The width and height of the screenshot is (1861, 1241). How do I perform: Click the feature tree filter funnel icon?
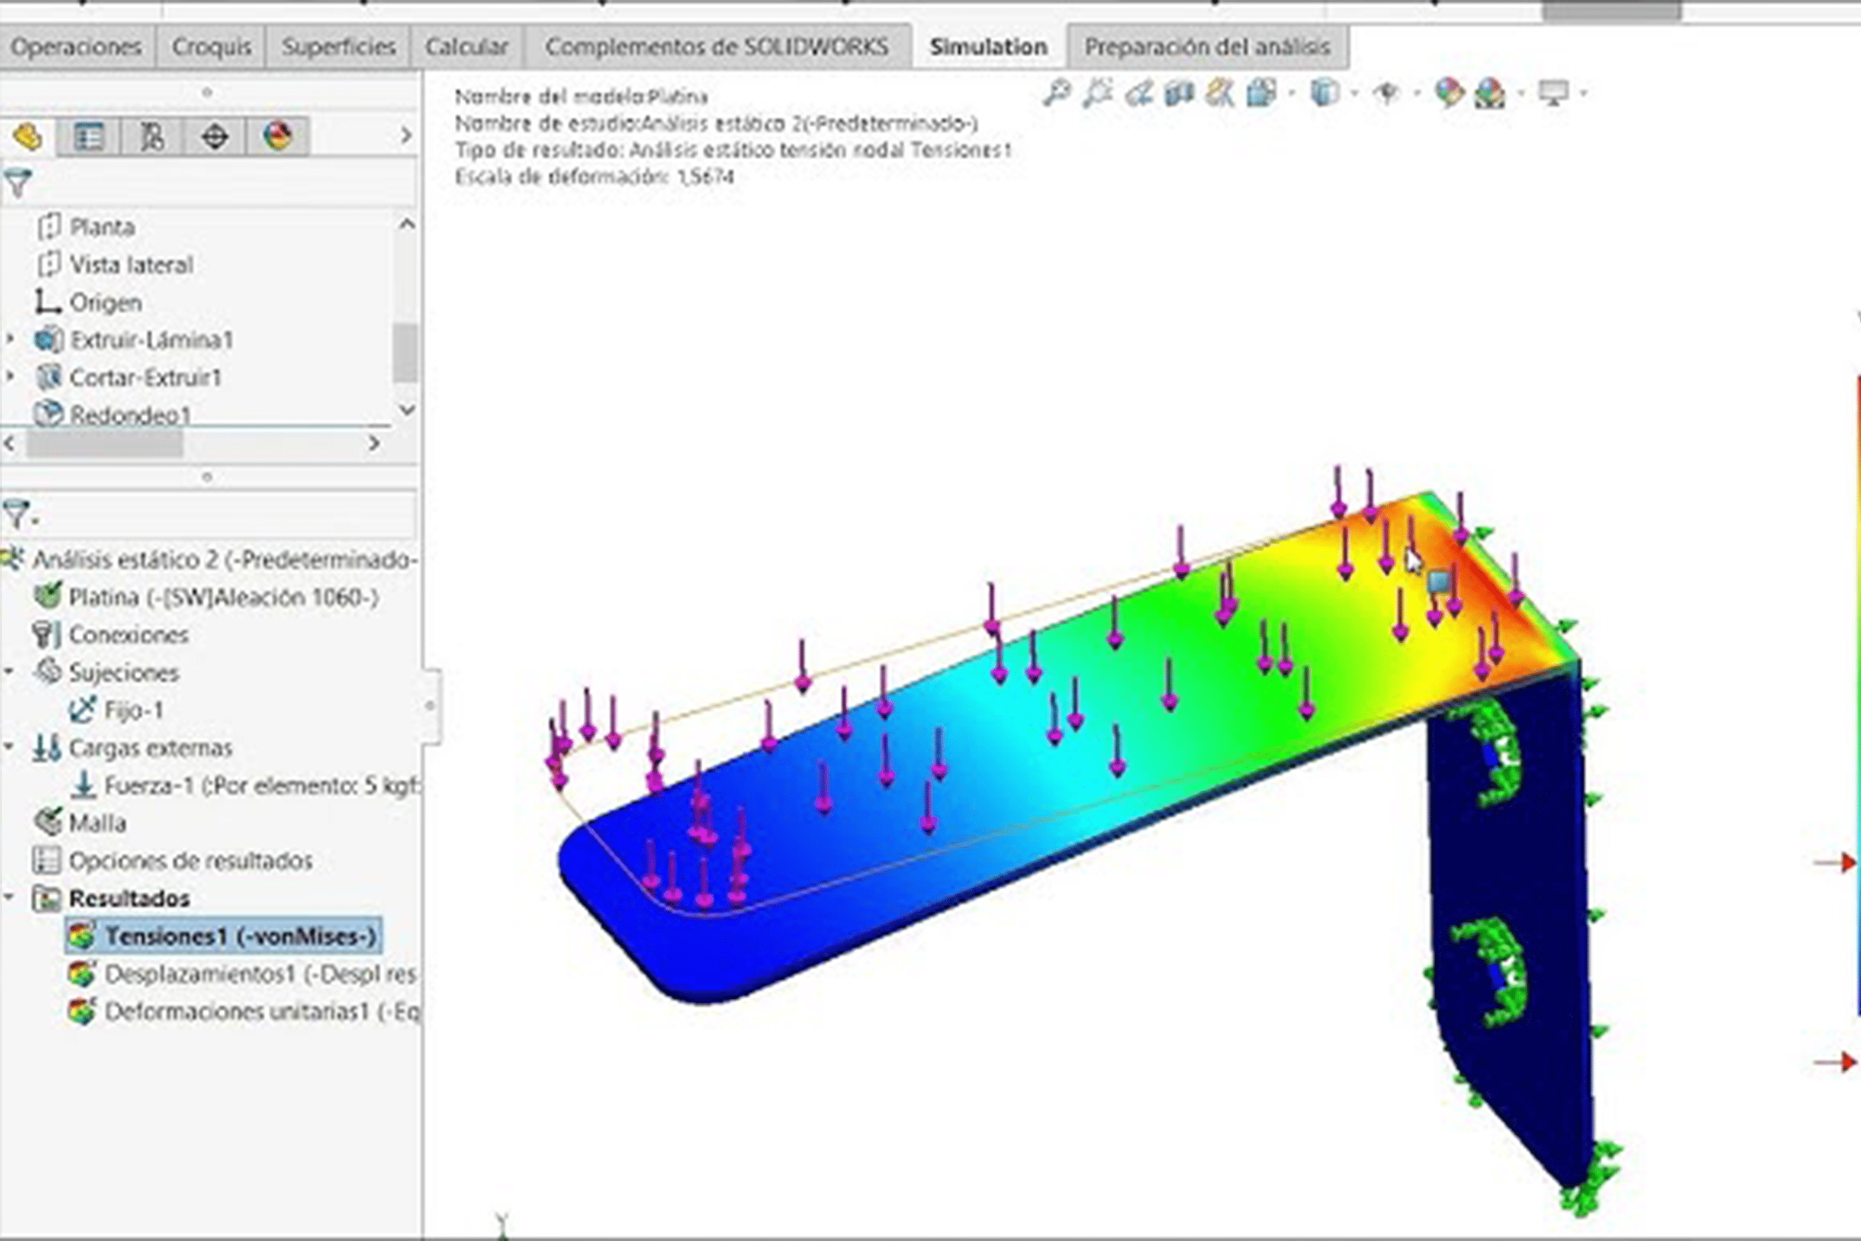coord(17,183)
